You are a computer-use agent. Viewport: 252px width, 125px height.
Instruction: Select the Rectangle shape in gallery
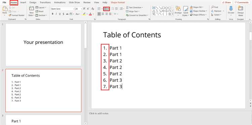click(x=163, y=8)
